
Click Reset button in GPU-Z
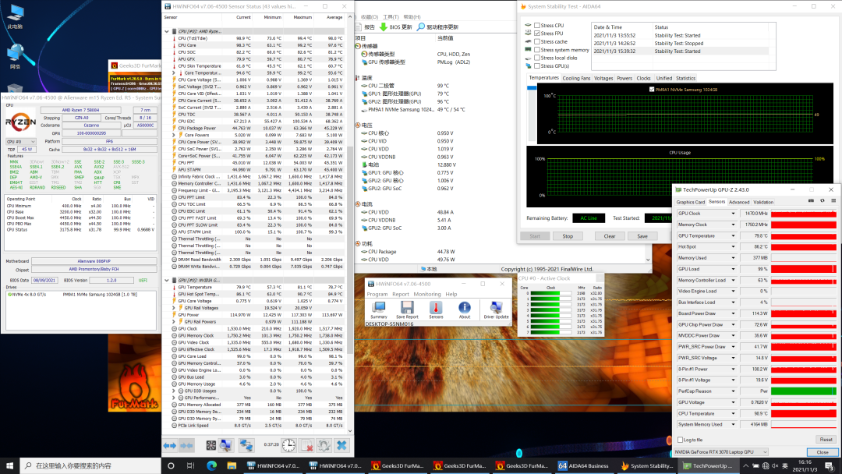[826, 440]
